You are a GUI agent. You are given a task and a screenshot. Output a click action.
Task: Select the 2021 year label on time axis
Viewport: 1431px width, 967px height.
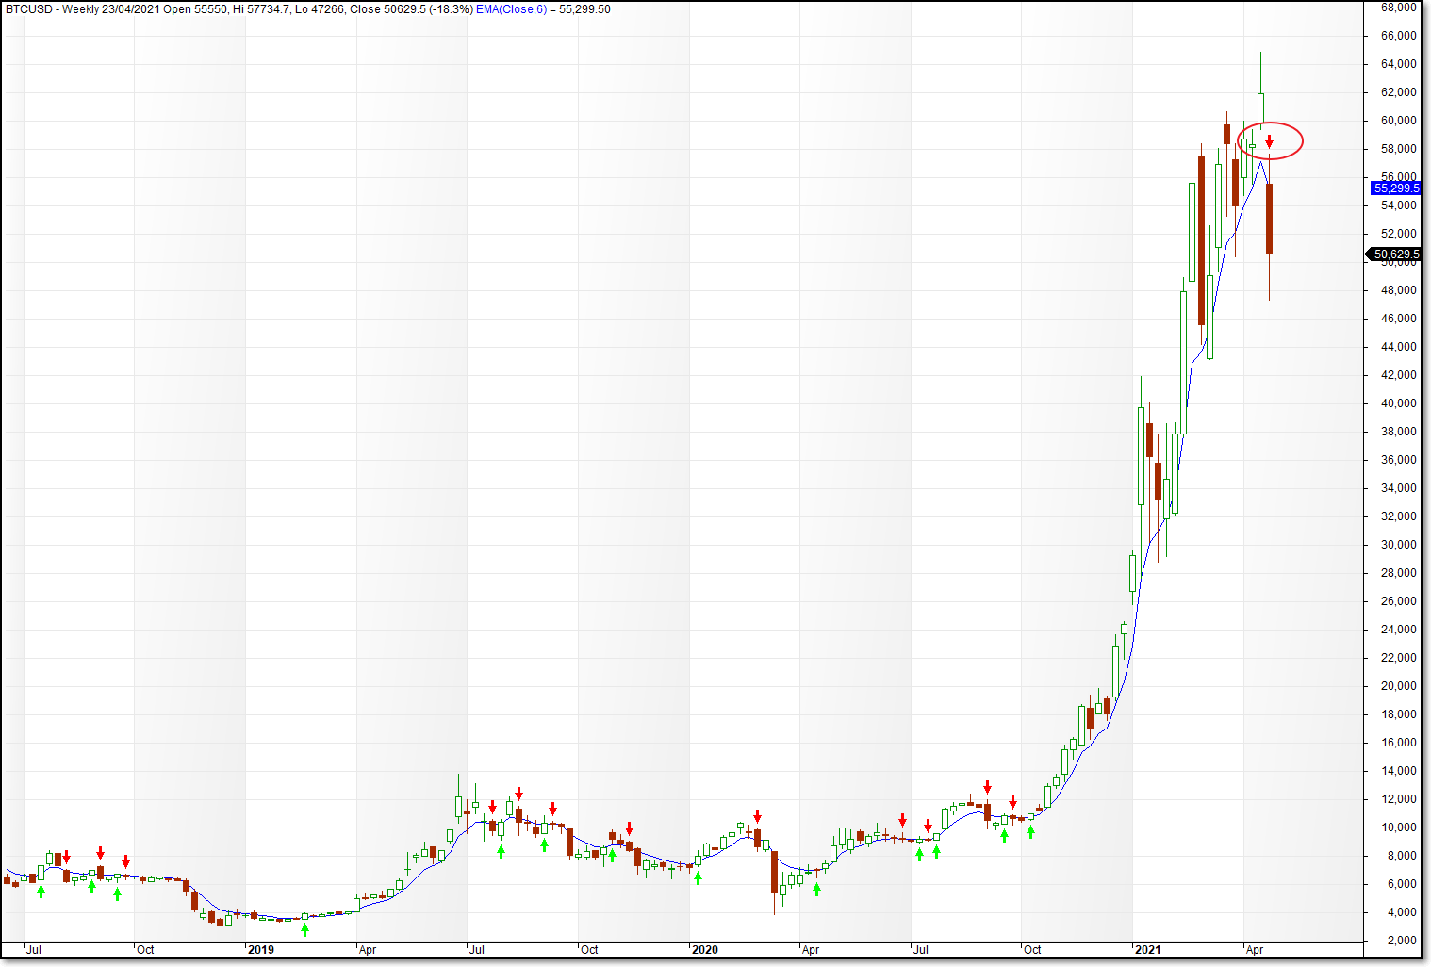pos(1149,950)
